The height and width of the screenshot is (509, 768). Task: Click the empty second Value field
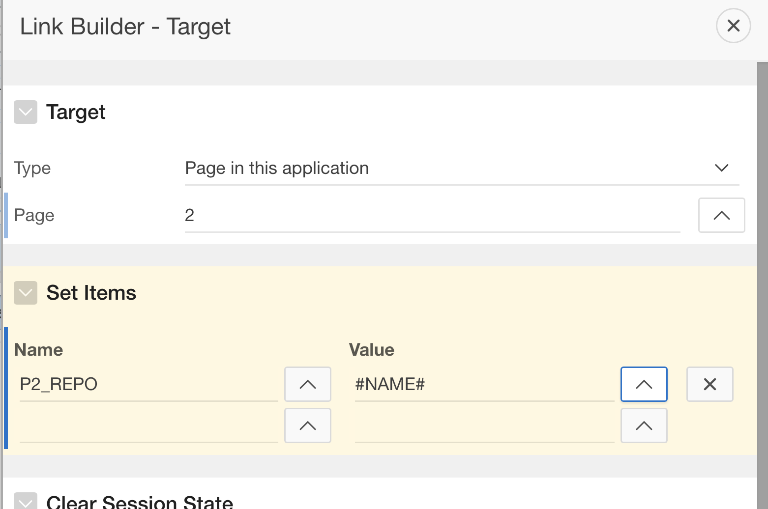484,426
